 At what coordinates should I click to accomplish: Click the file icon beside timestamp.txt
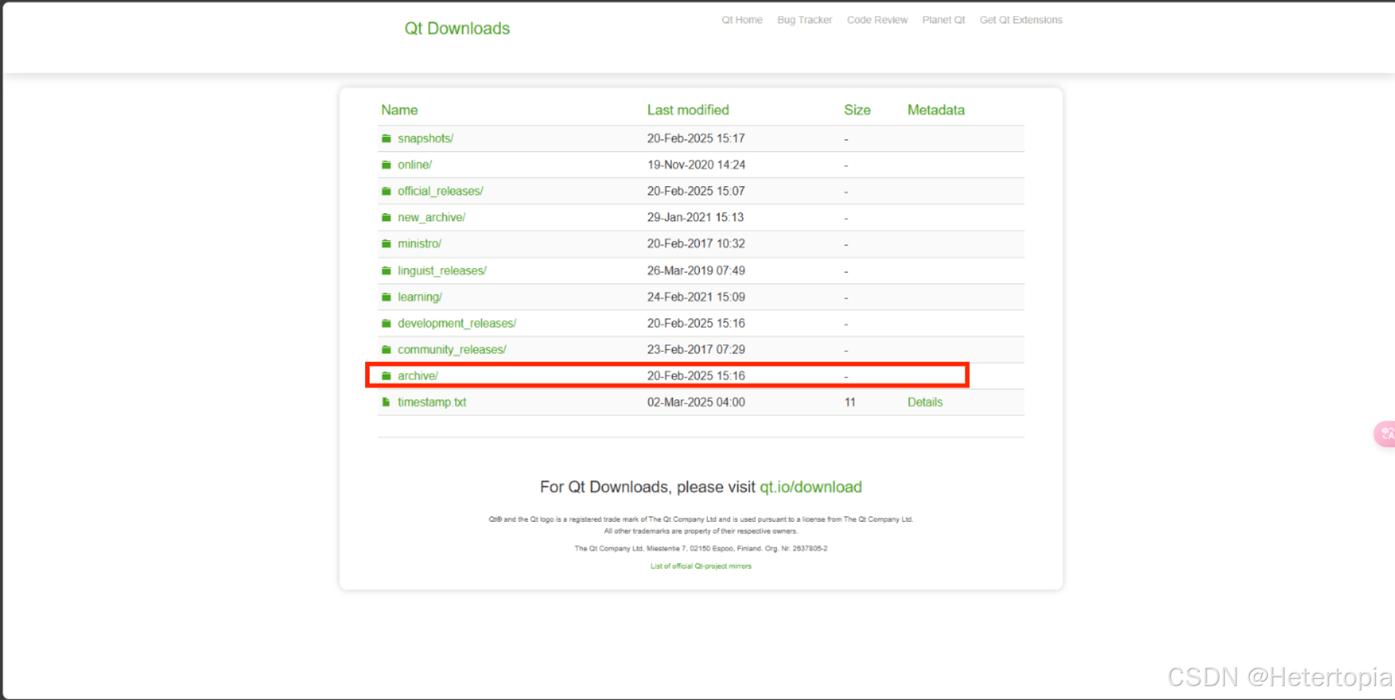click(x=386, y=402)
